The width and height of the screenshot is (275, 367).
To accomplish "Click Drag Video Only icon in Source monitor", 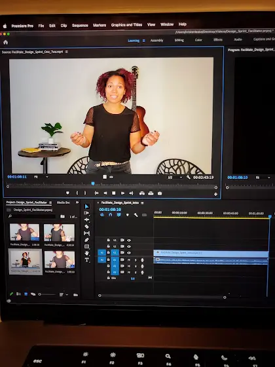I will coord(105,177).
